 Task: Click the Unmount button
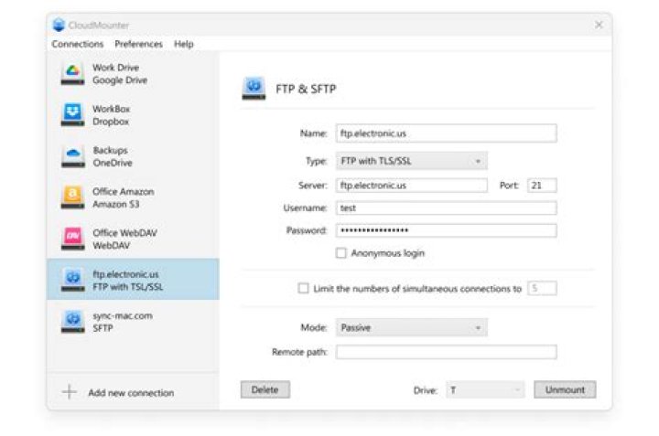[565, 389]
